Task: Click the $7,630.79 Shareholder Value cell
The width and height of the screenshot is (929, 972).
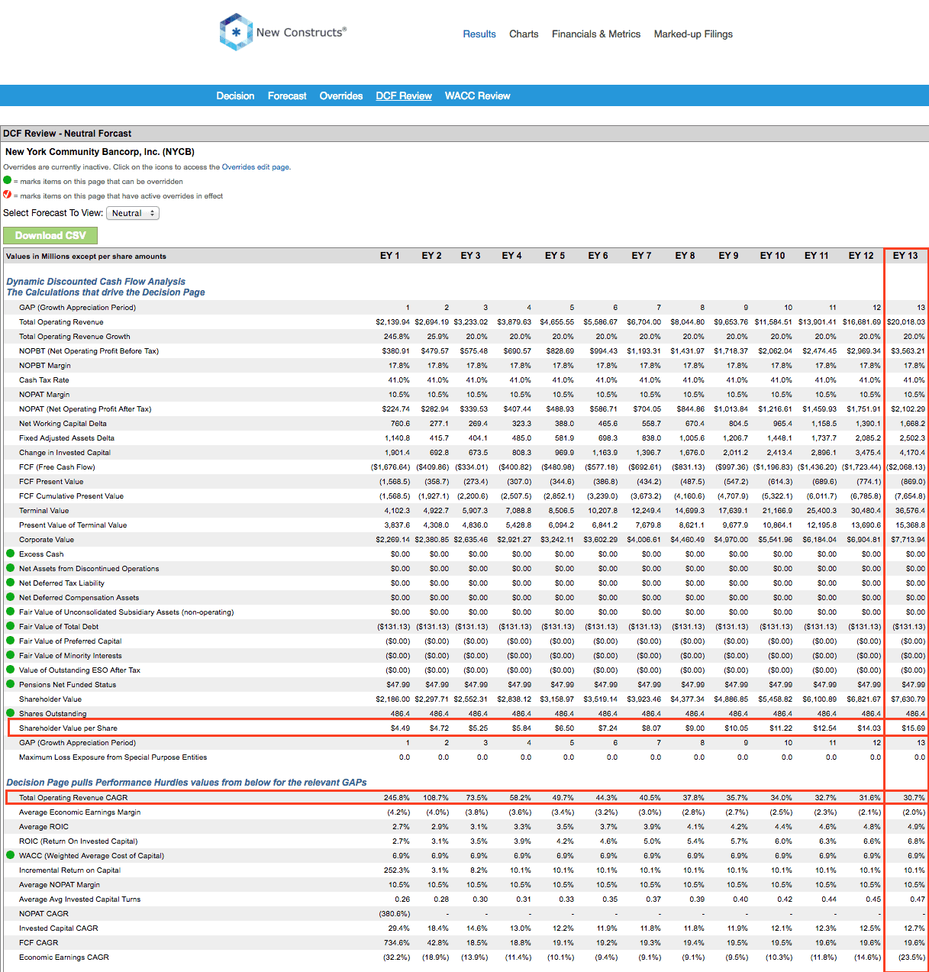Action: click(x=908, y=699)
